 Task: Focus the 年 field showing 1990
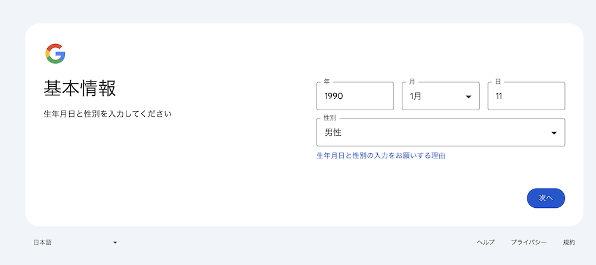[355, 96]
